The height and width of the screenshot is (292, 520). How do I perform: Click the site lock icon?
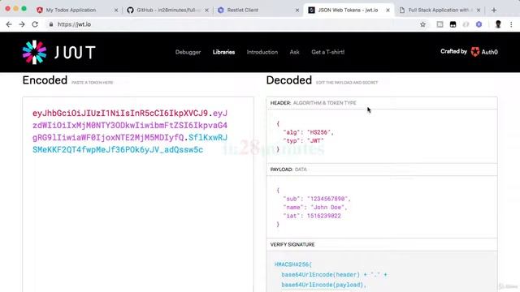[x=50, y=24]
